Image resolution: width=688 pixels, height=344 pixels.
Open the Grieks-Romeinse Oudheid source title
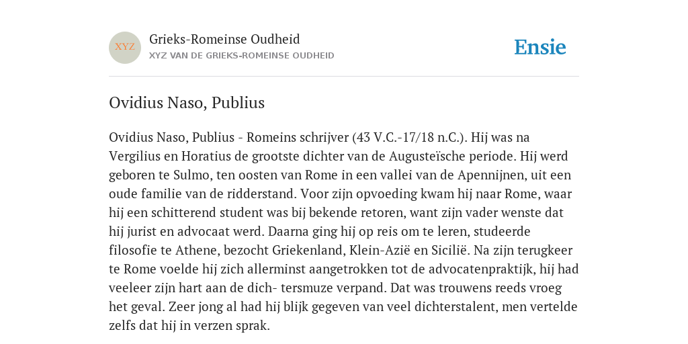[224, 39]
